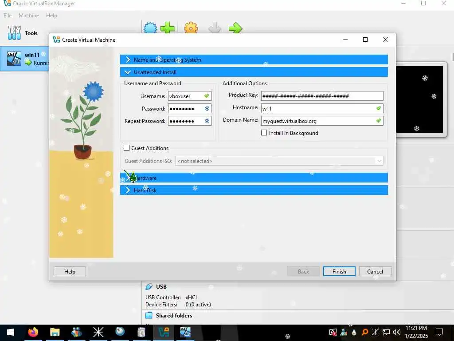
Task: Expand the Hardware section
Action: 254,178
